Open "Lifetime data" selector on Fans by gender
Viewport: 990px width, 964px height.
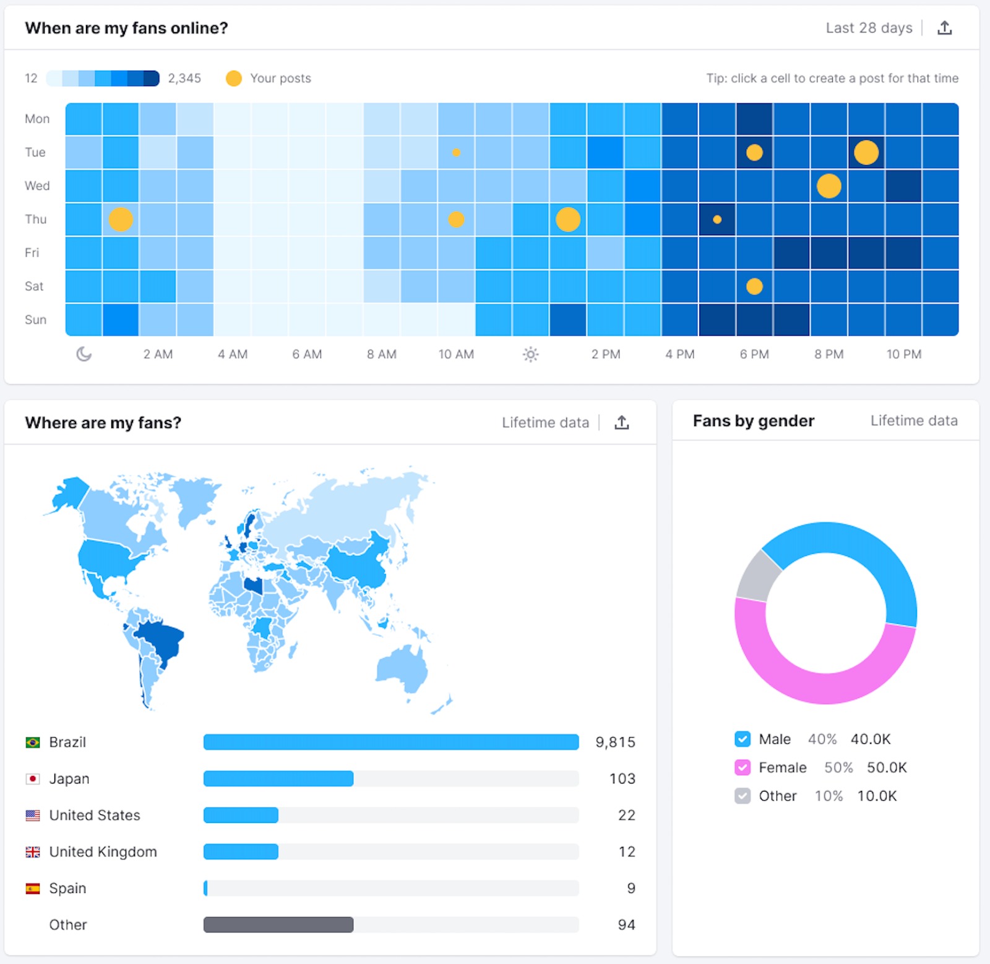pyautogui.click(x=914, y=420)
